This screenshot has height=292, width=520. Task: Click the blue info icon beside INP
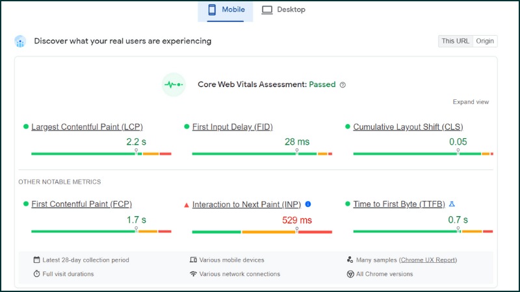pyautogui.click(x=307, y=204)
